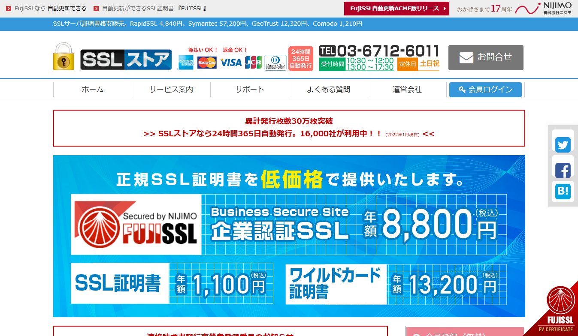
Task: Open the SSL証明書 年額1,100円 banner
Action: coord(172,284)
